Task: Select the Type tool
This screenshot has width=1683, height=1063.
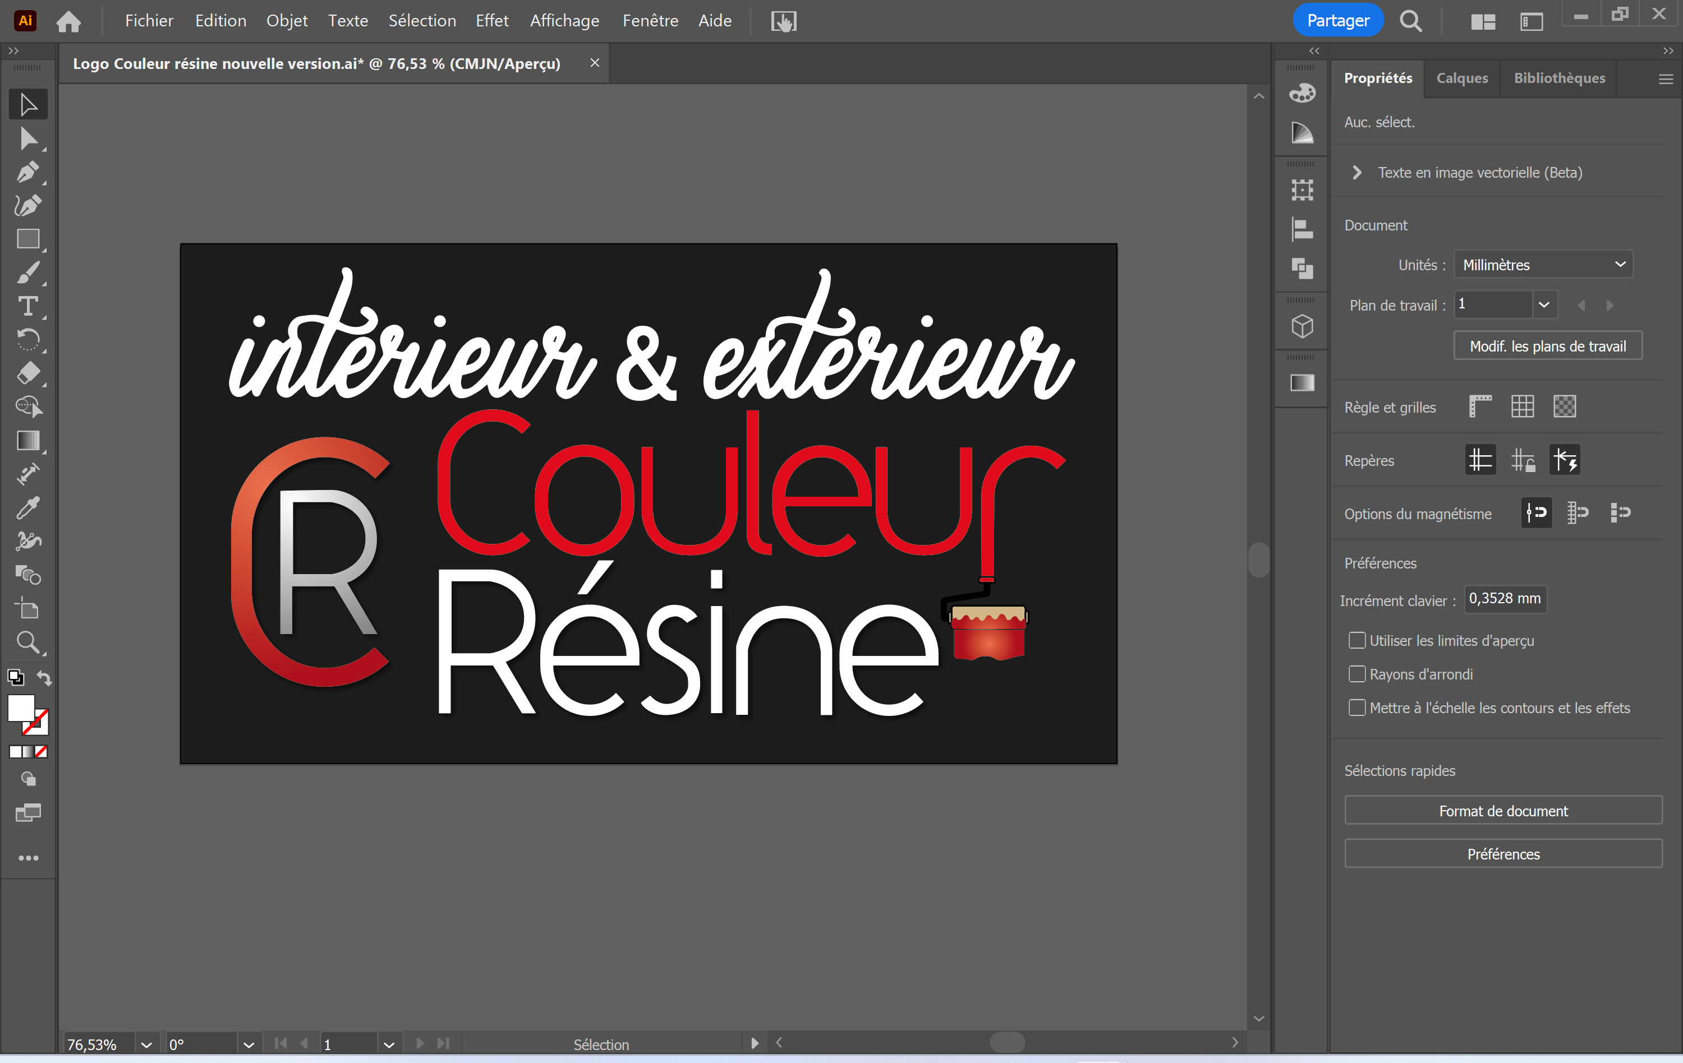Action: pos(28,306)
